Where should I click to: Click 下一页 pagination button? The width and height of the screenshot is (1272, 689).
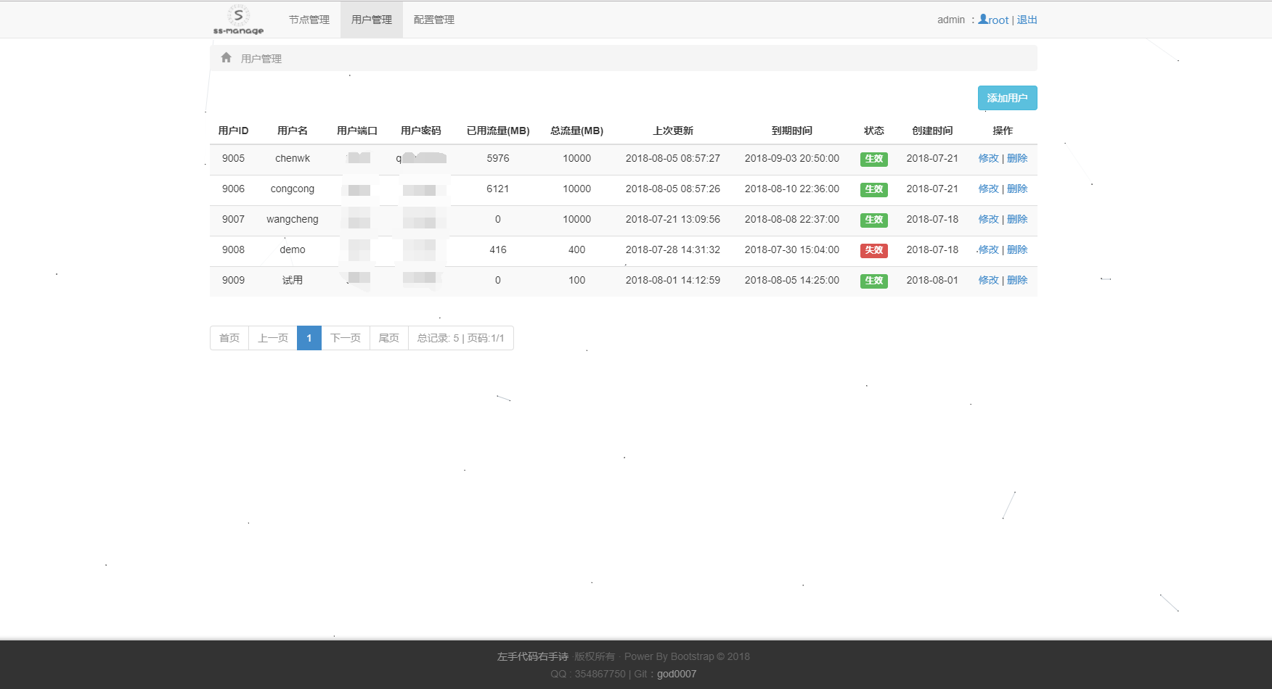tap(346, 338)
